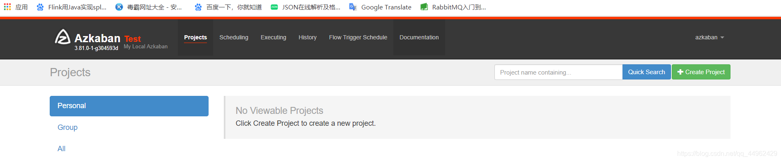This screenshot has width=781, height=161.
Task: Click the Azkaban logo icon
Action: tap(63, 37)
